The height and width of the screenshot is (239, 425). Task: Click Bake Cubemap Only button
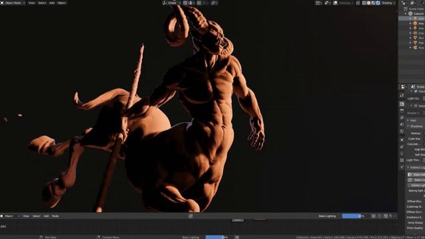[x=416, y=180]
